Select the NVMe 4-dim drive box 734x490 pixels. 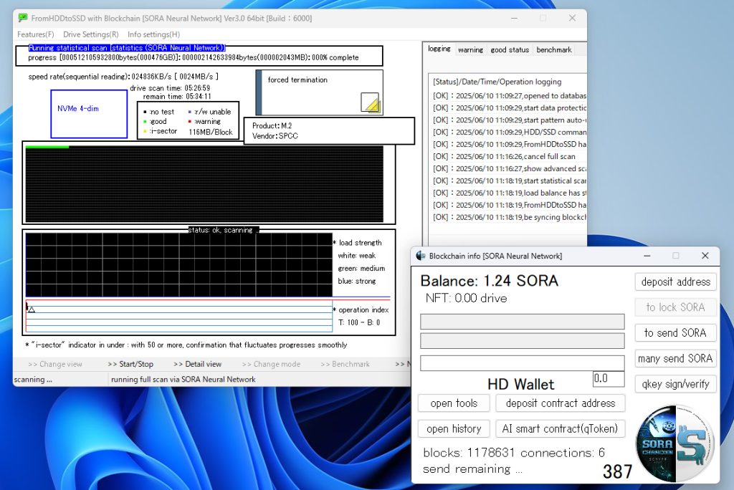(79, 113)
